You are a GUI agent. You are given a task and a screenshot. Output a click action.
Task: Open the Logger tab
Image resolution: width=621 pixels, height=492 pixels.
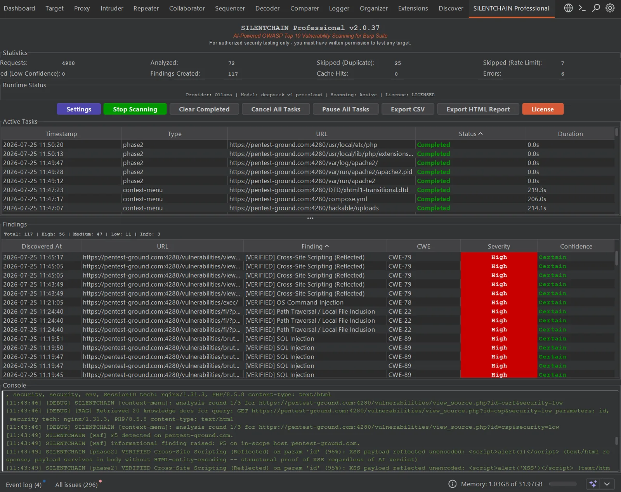[x=339, y=8]
